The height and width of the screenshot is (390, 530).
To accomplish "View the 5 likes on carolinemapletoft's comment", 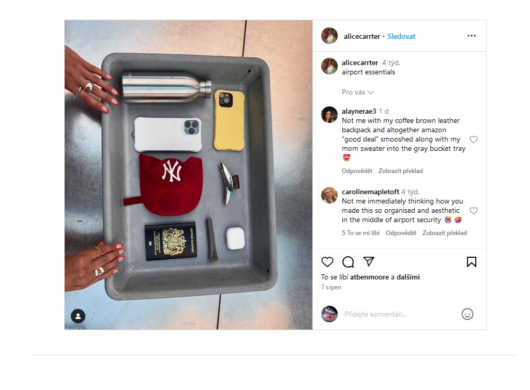I will (x=360, y=233).
